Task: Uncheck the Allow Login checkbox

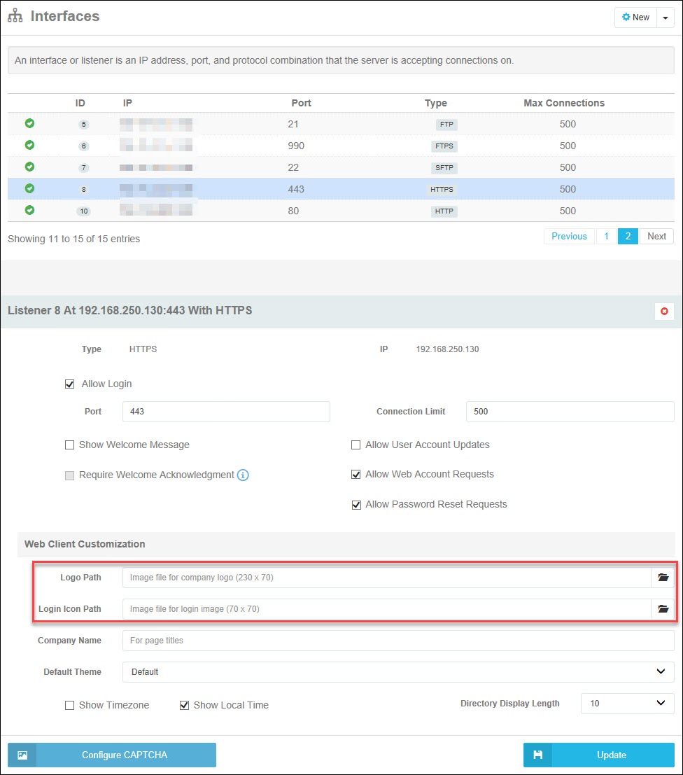Action: (x=69, y=384)
